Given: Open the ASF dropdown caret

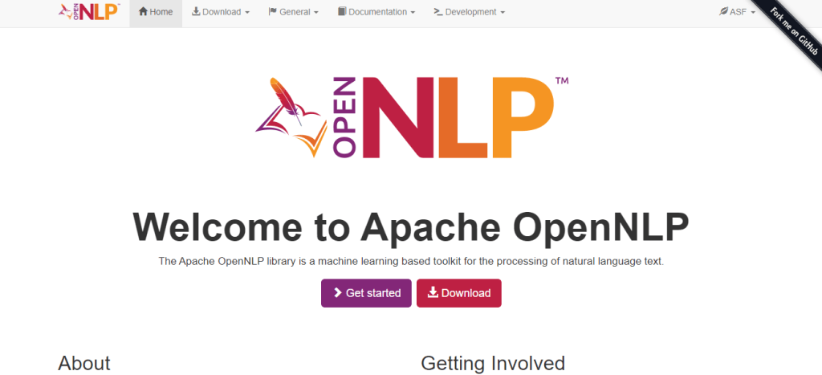Looking at the screenshot, I should coord(753,13).
